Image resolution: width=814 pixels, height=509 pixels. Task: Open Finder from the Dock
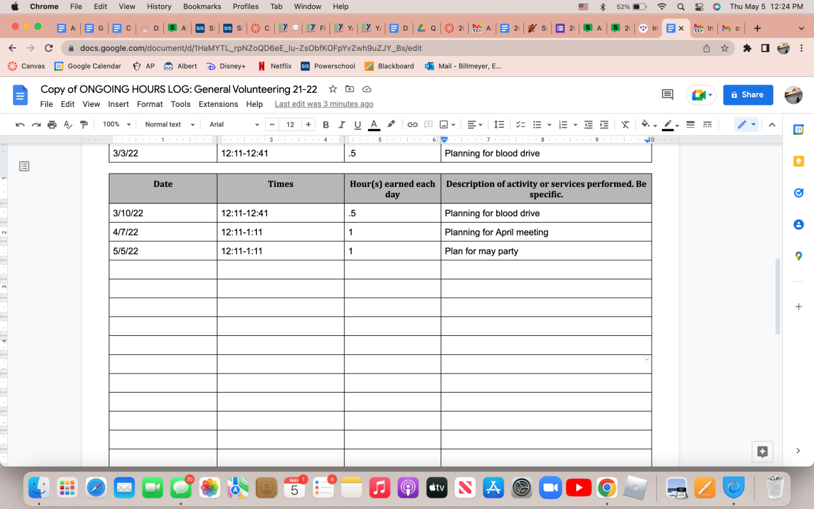tap(39, 488)
